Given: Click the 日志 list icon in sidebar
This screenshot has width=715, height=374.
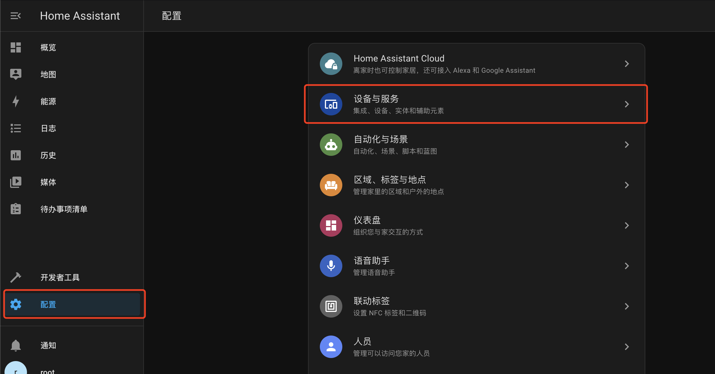Looking at the screenshot, I should coord(16,128).
